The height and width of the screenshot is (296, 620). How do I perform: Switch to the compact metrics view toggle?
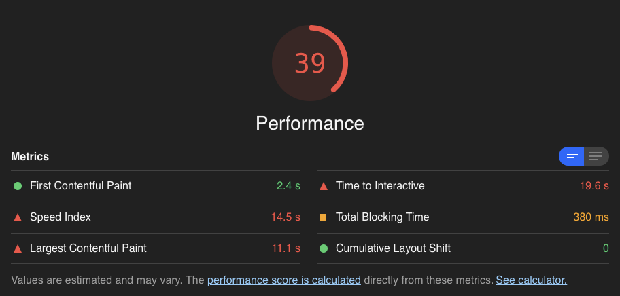571,156
